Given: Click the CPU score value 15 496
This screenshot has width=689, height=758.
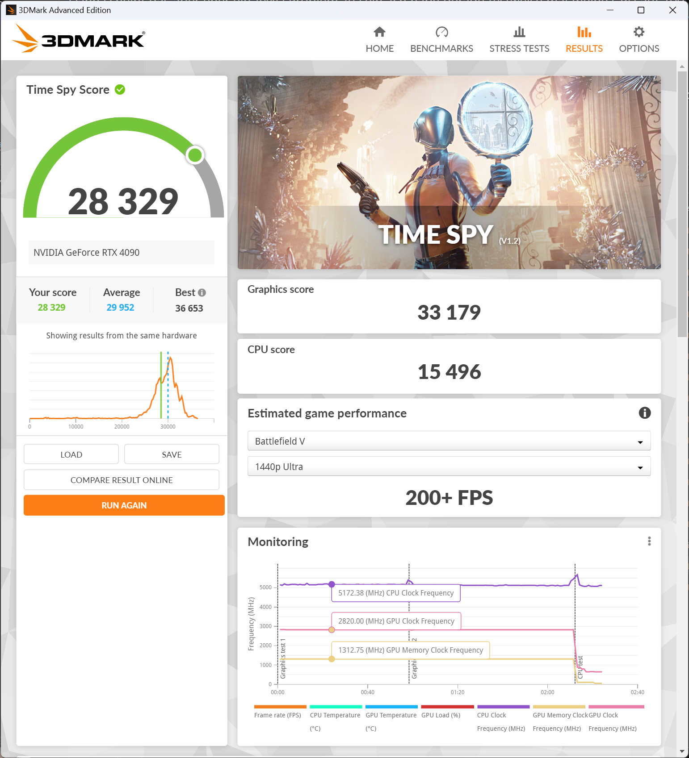Looking at the screenshot, I should (x=449, y=372).
